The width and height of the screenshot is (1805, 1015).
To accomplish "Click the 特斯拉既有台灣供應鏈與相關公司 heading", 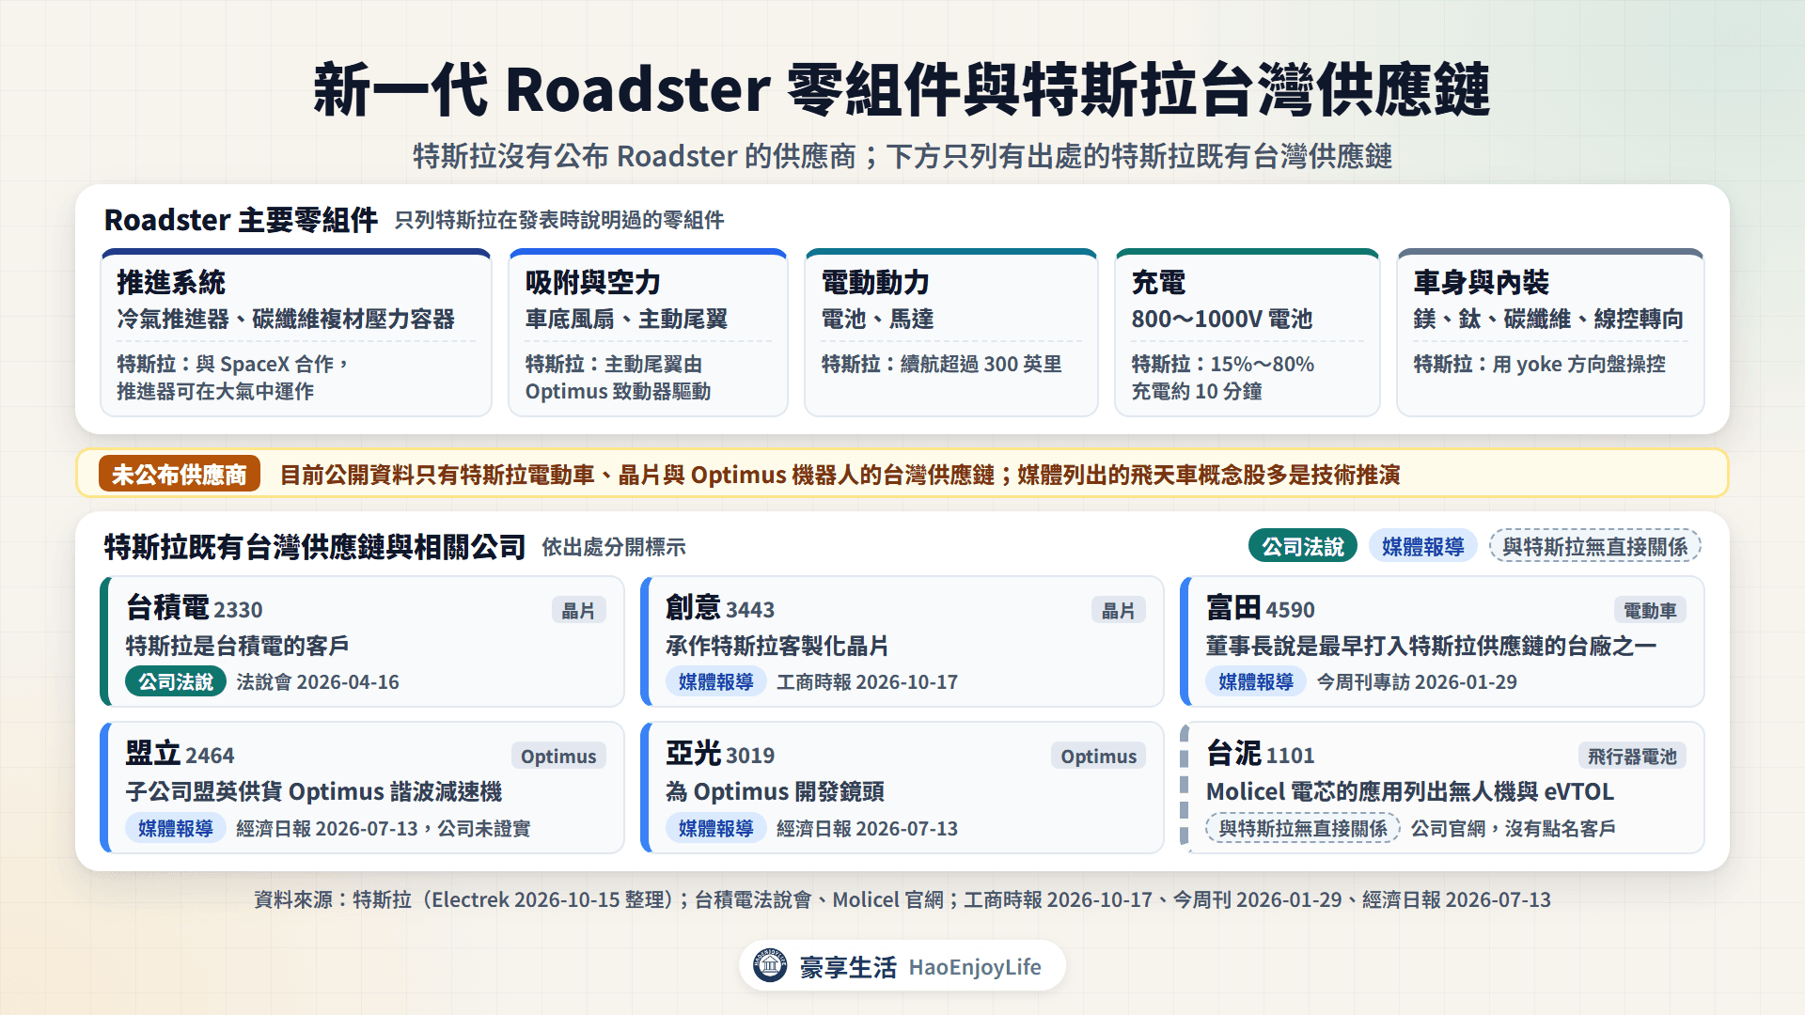I will [x=314, y=546].
